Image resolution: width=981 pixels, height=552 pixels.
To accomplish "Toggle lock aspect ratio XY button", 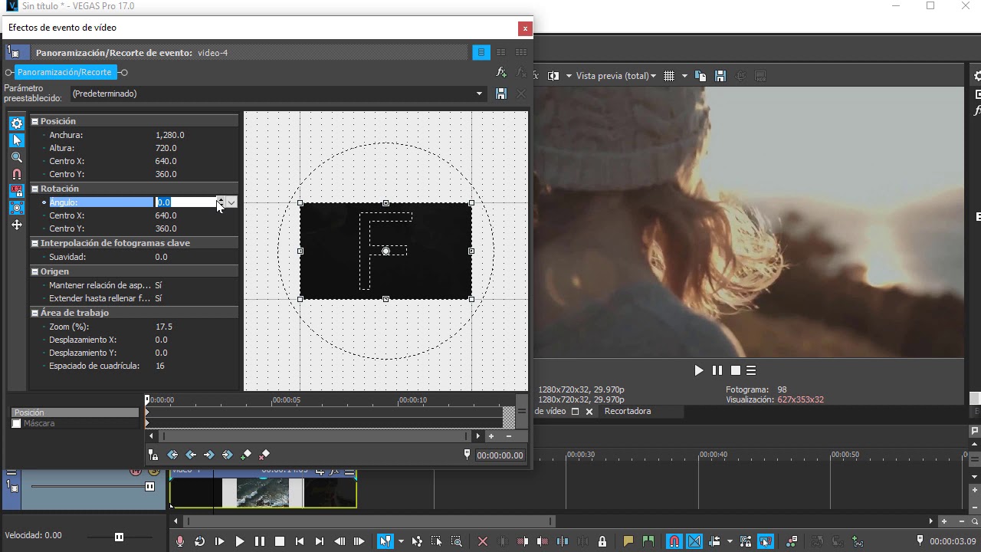I will click(x=17, y=191).
